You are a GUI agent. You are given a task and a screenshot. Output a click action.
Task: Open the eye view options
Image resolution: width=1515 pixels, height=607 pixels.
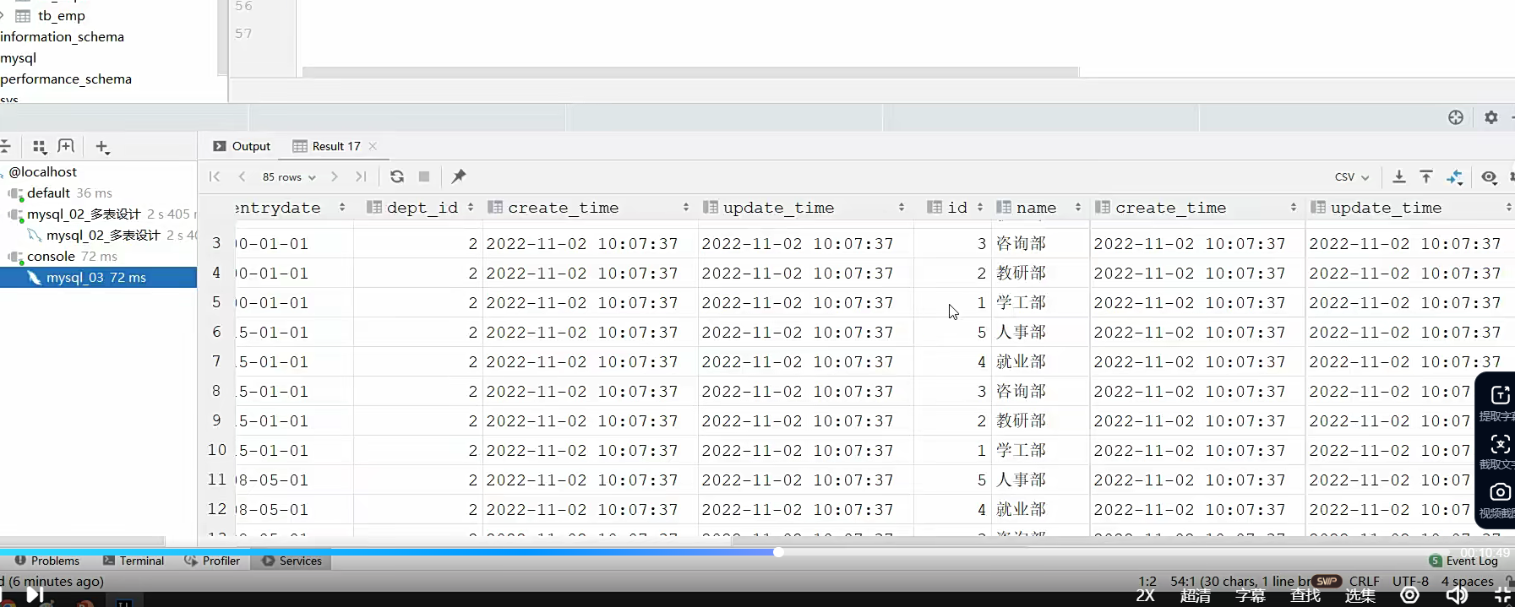coord(1489,176)
